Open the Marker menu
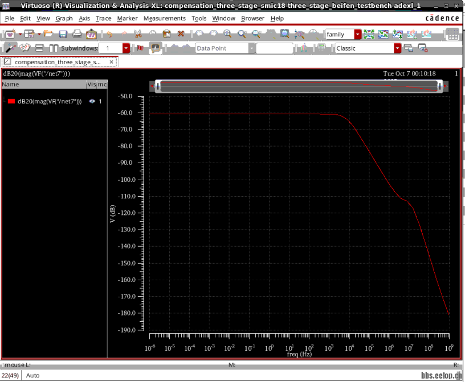Image resolution: width=465 pixels, height=382 pixels. click(x=127, y=18)
